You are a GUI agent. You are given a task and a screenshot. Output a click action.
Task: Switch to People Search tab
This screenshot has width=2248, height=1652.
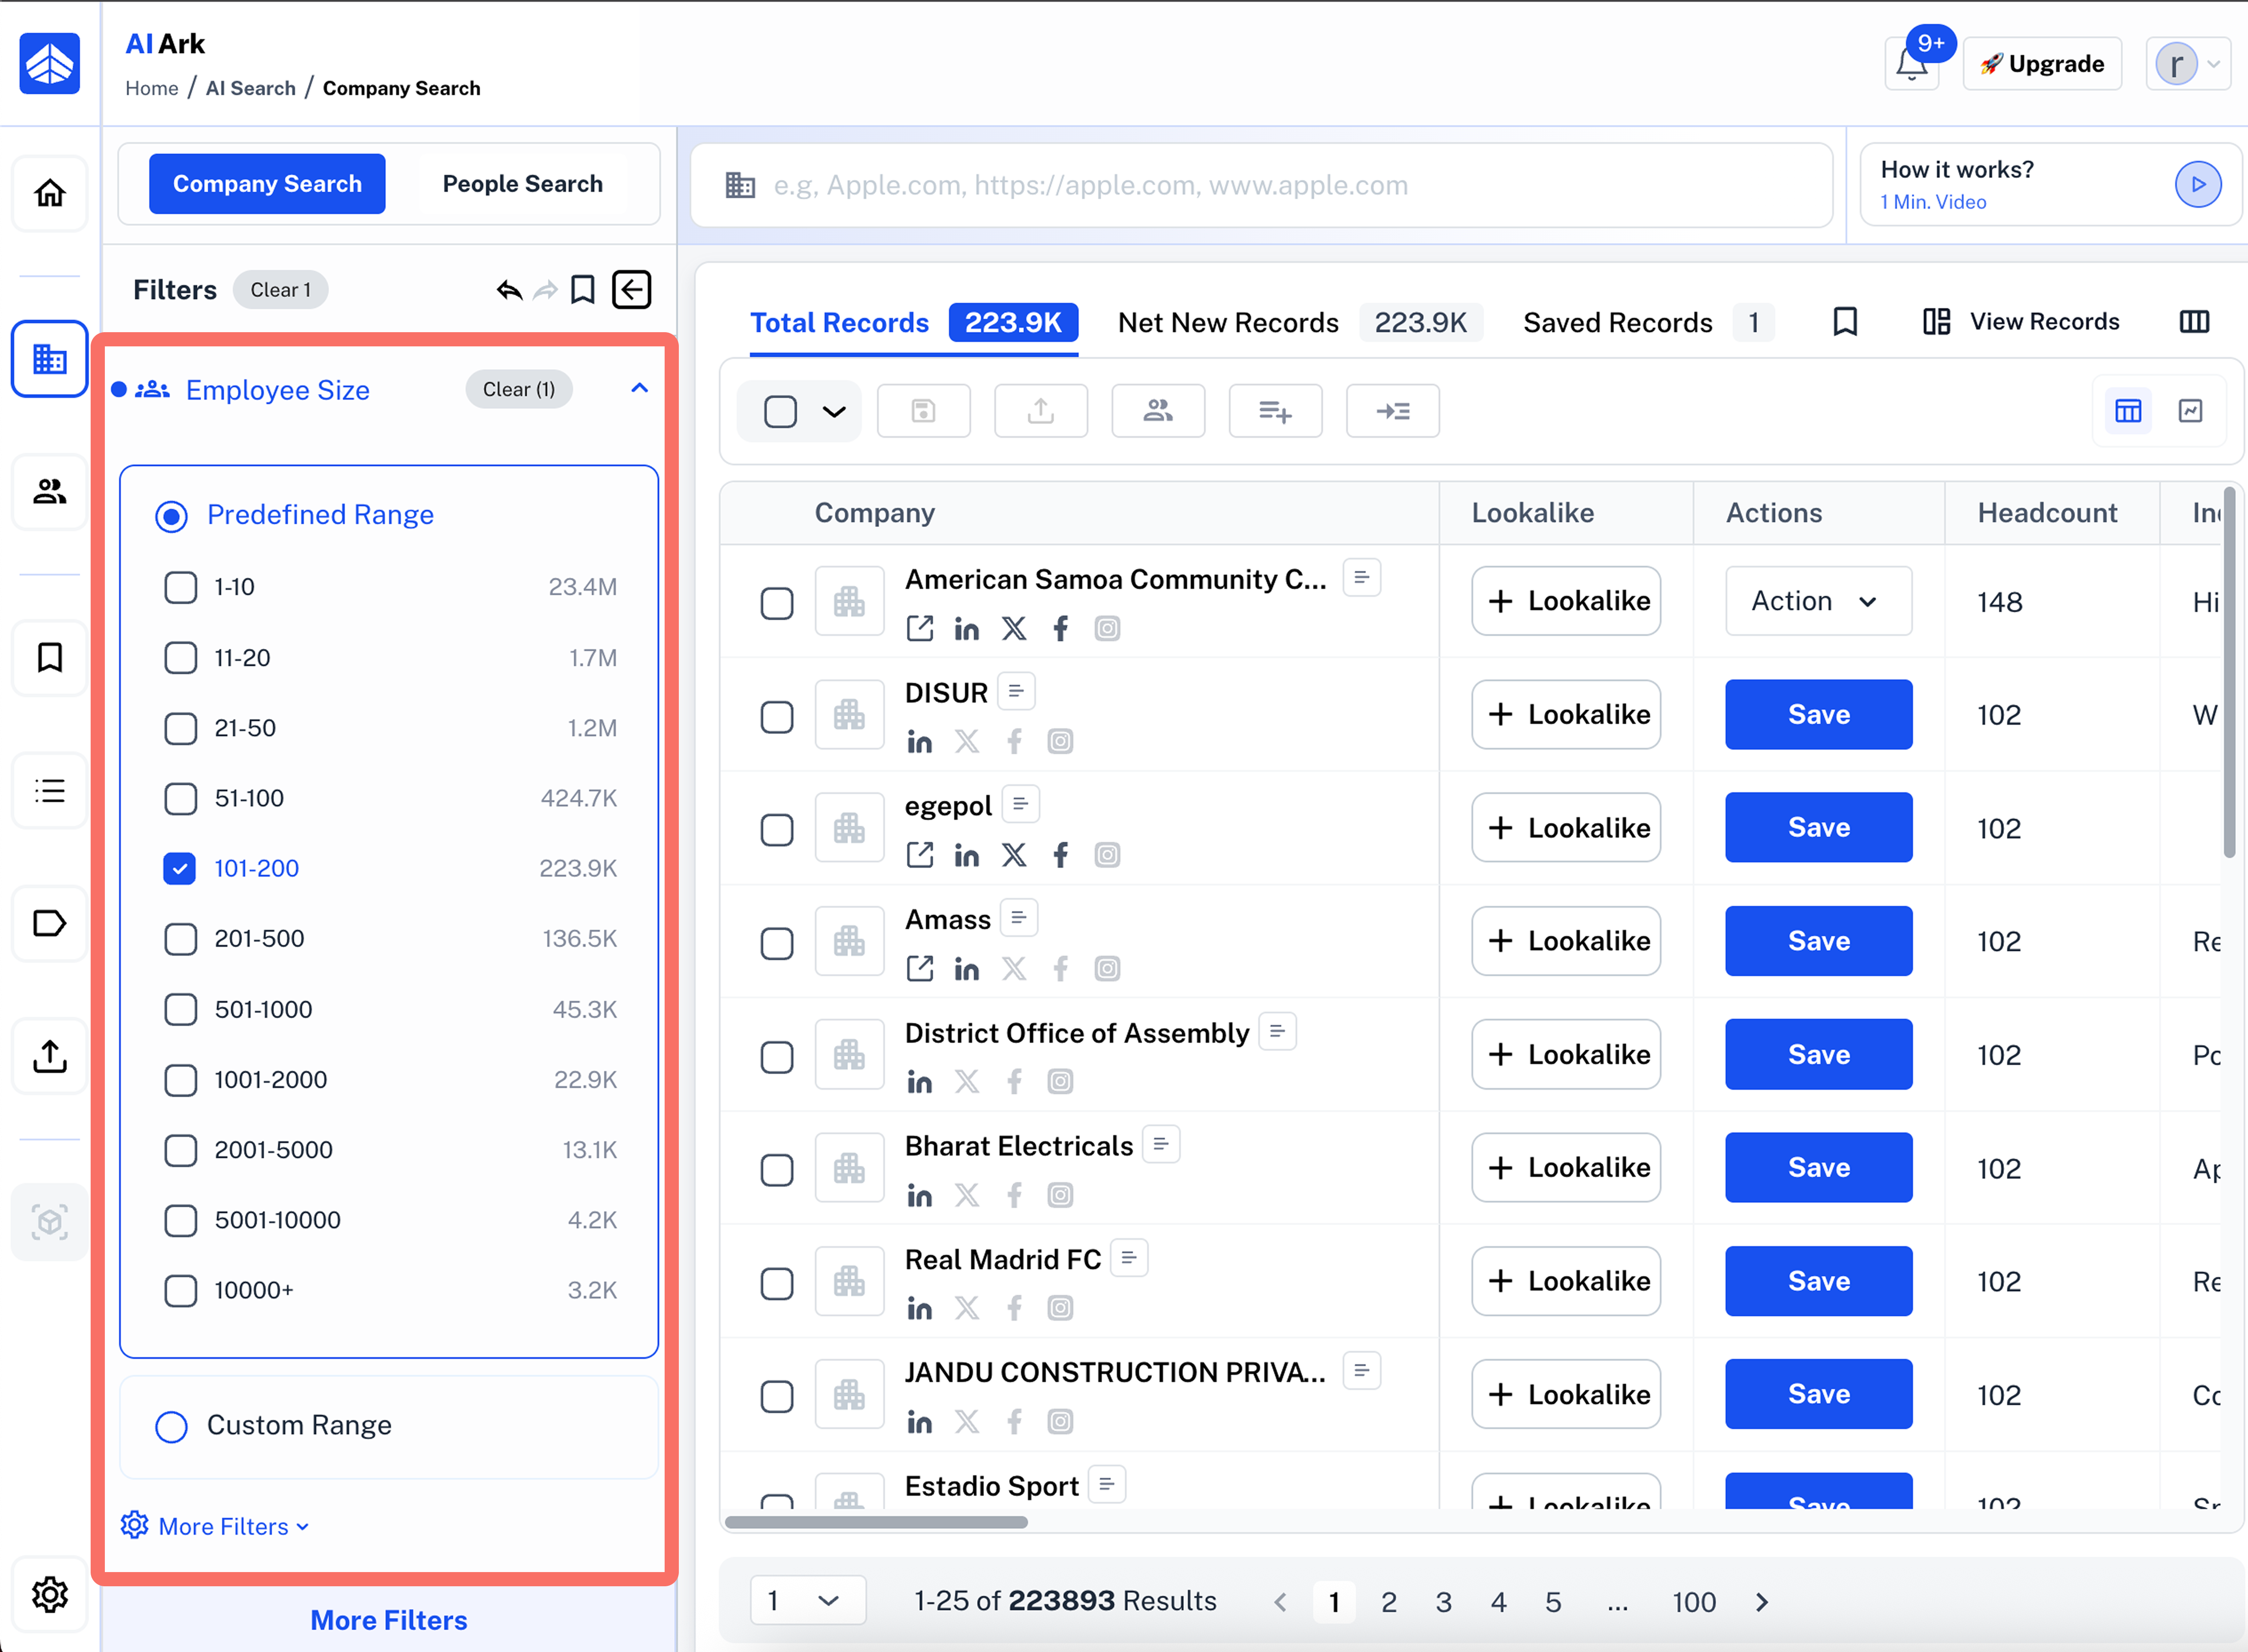tap(522, 184)
